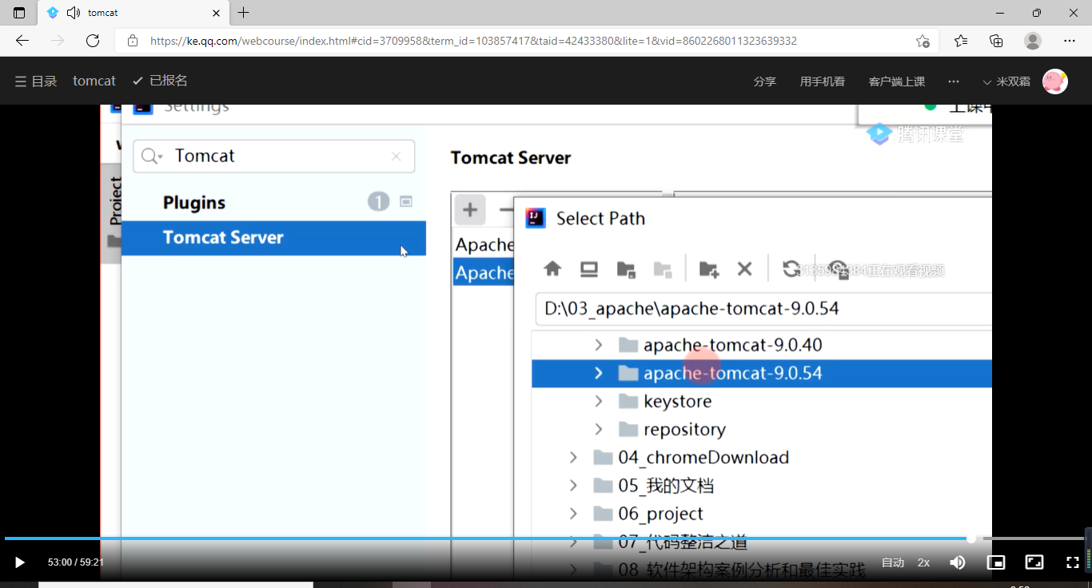Select the keystore folder row
The height and width of the screenshot is (588, 1092).
[x=762, y=401]
